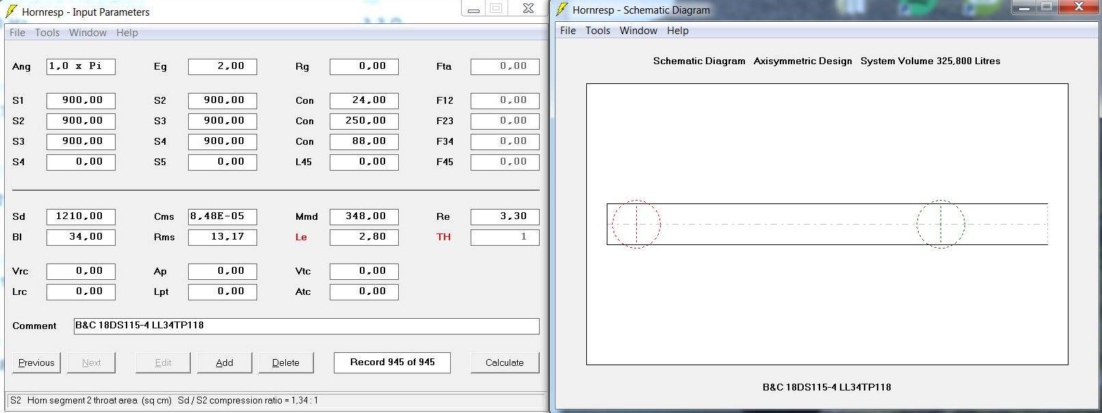Open Window menu in Schematic Diagram window
Screen dimensions: 1102x413
point(638,31)
